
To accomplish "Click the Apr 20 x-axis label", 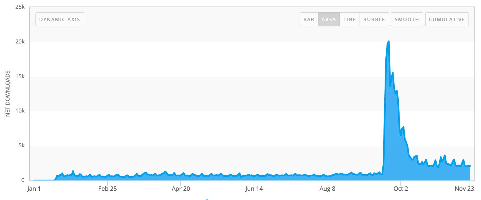I will click(181, 189).
